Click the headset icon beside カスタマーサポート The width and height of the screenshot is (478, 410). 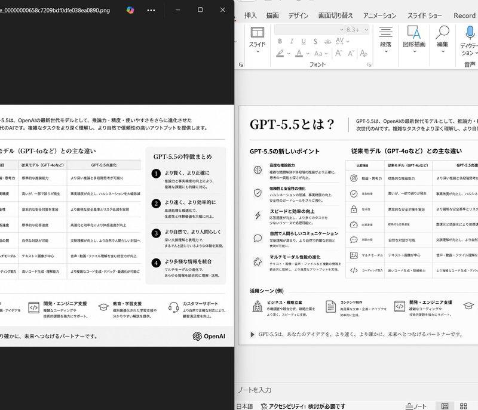[173, 307]
